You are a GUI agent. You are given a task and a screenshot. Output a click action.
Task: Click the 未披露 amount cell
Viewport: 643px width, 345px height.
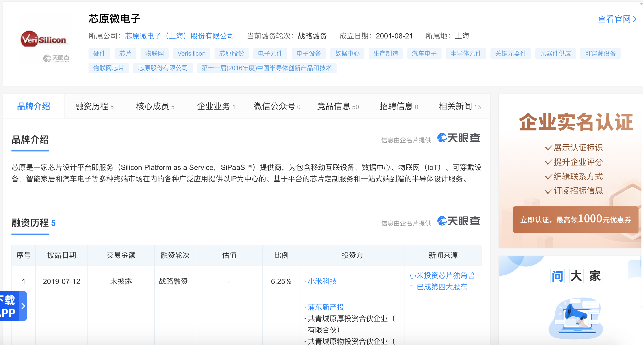[121, 281]
